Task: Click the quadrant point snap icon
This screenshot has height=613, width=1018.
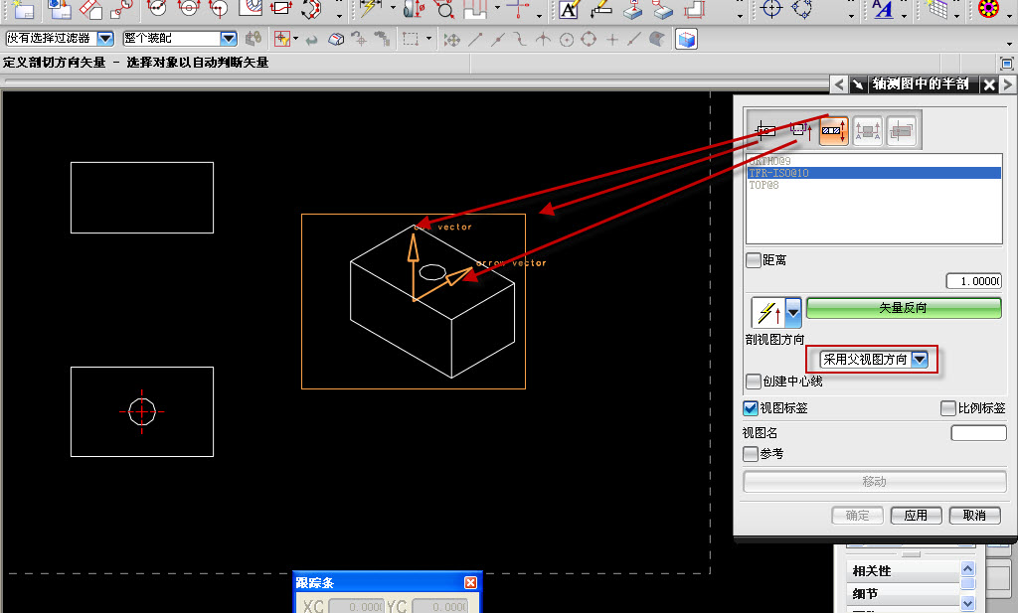Action: [x=589, y=40]
